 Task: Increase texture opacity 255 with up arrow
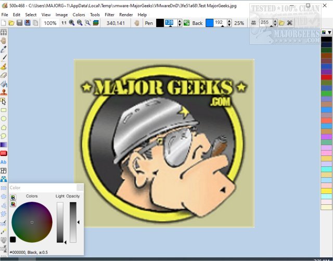[275, 21]
